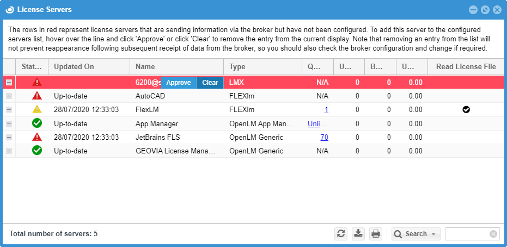The height and width of the screenshot is (247, 507).
Task: Clear the unconfigured LMX server entry
Action: pyautogui.click(x=210, y=83)
